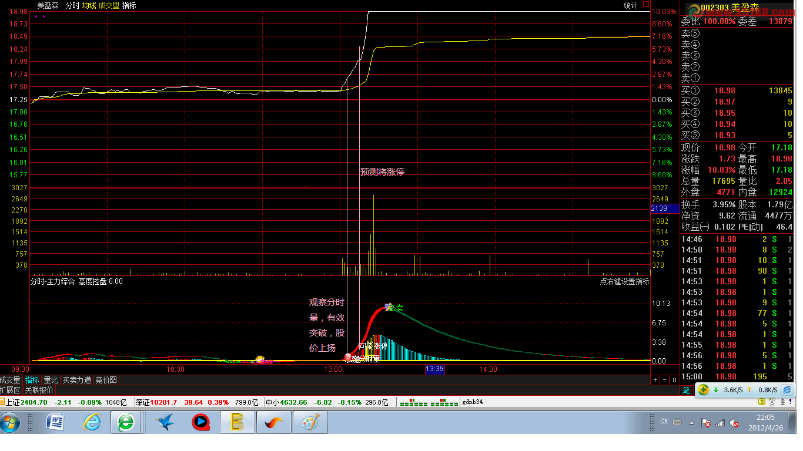Click the yellow upload icon in status bar

click(761, 402)
